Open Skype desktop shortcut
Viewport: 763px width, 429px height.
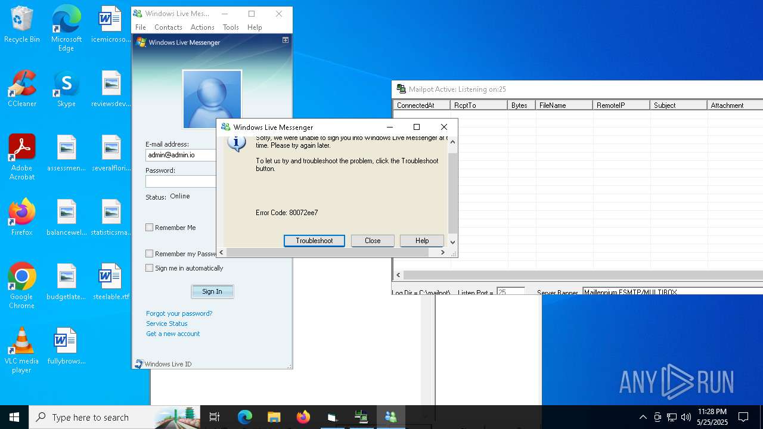click(66, 89)
